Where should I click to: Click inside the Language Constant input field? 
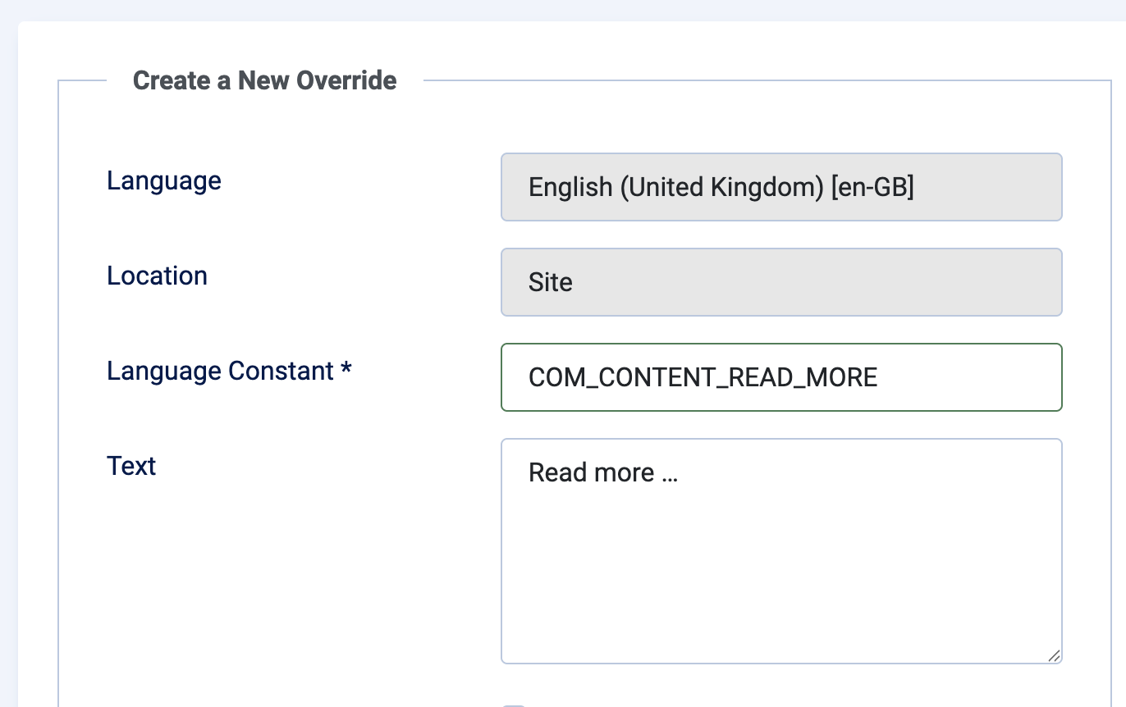[780, 377]
